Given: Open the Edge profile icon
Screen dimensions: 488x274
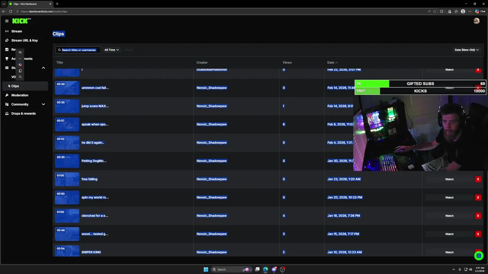Looking at the screenshot, I should [463, 11].
